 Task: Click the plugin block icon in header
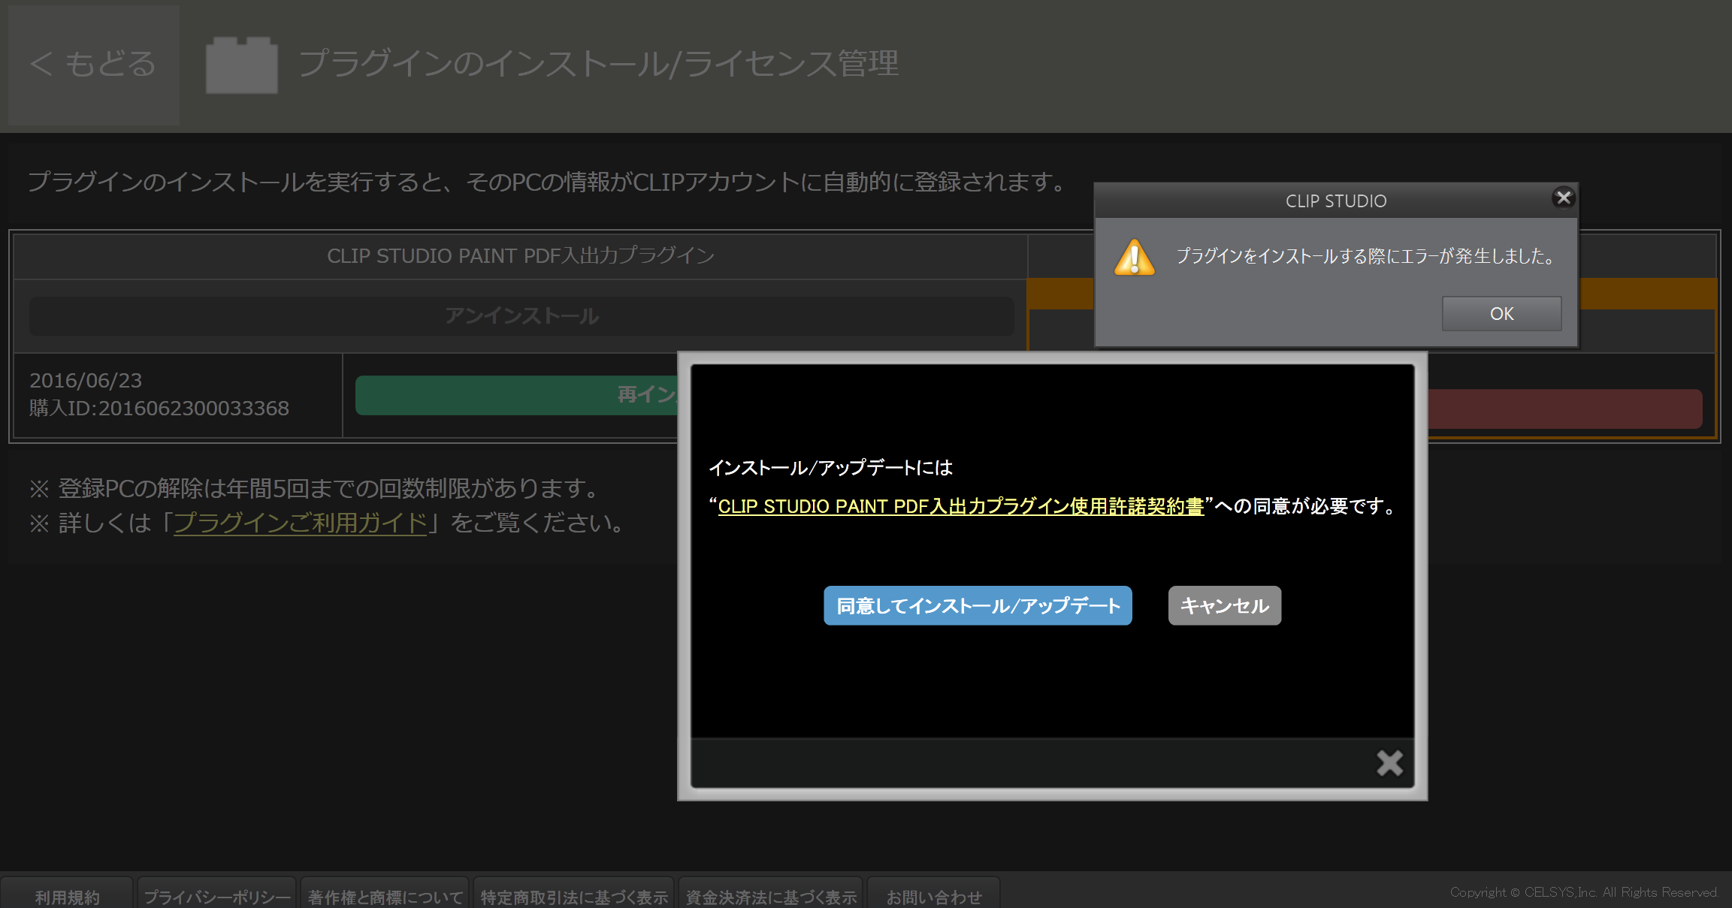(241, 65)
